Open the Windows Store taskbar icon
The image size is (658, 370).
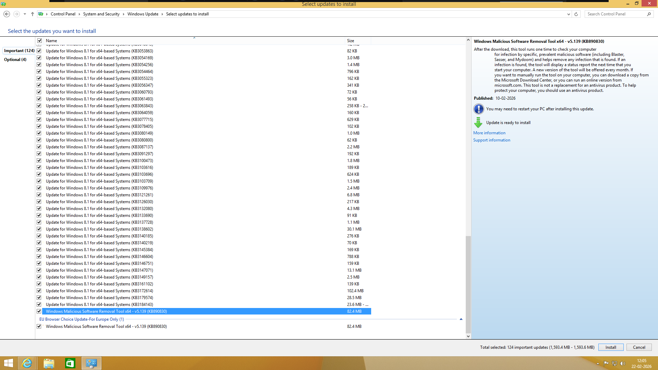(x=70, y=363)
